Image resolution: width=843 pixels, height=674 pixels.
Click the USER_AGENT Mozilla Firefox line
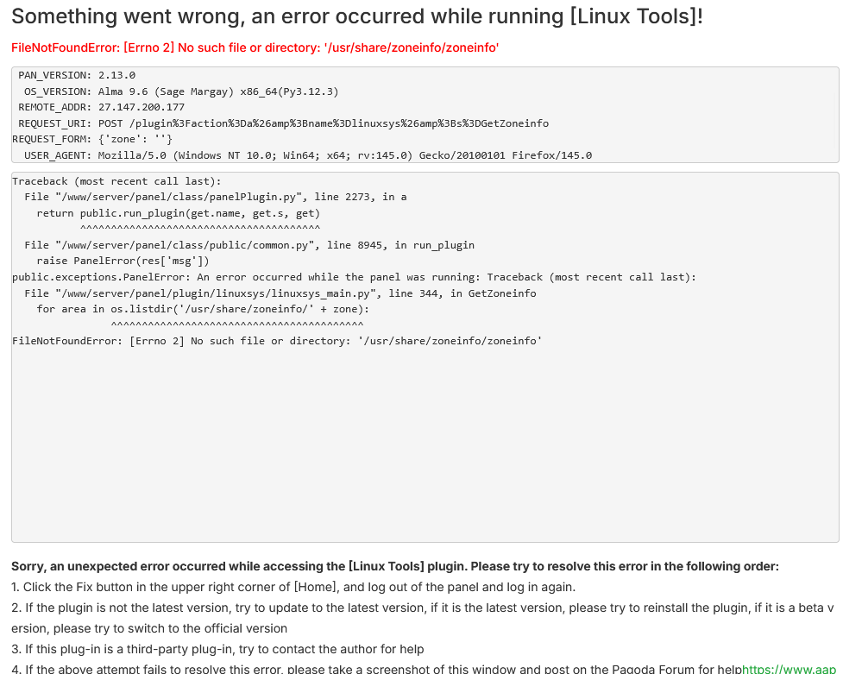tap(308, 155)
